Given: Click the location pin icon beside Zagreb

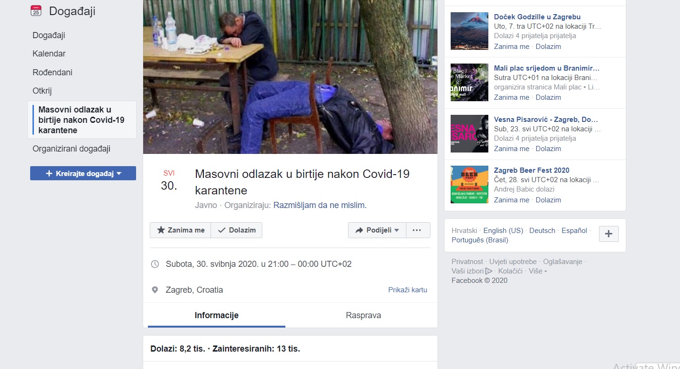Looking at the screenshot, I should point(155,290).
